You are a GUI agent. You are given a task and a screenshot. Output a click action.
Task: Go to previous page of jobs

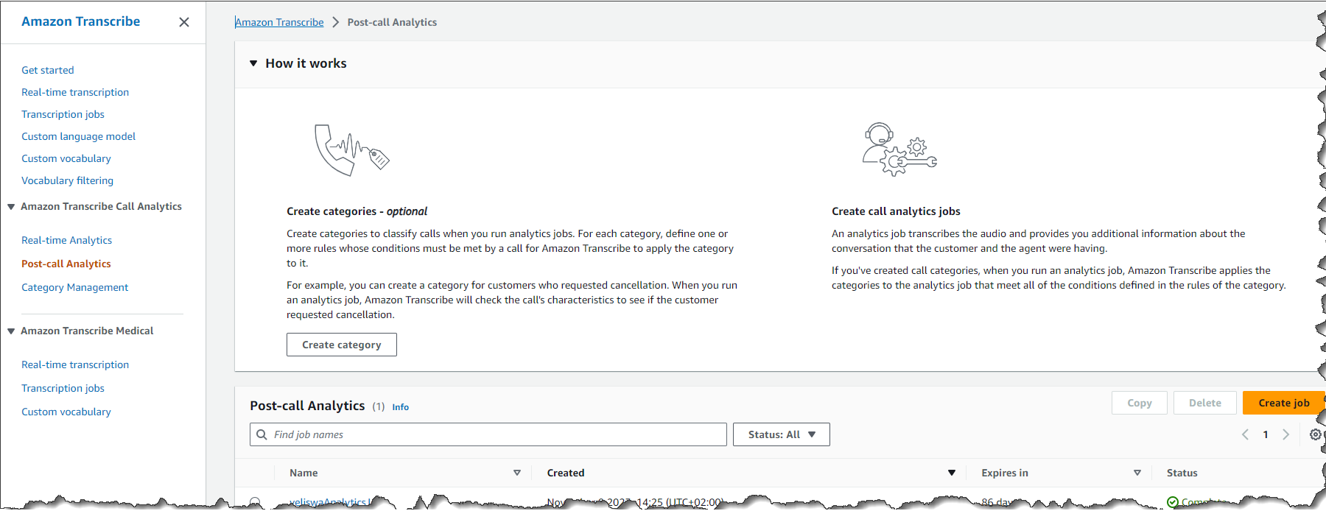(x=1245, y=434)
